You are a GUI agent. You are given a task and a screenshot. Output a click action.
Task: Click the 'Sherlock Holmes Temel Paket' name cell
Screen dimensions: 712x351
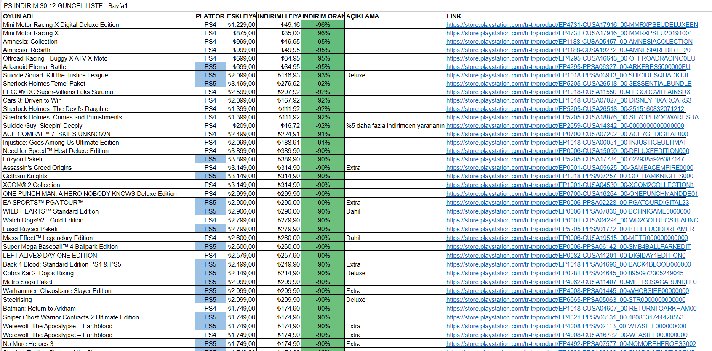pos(98,84)
